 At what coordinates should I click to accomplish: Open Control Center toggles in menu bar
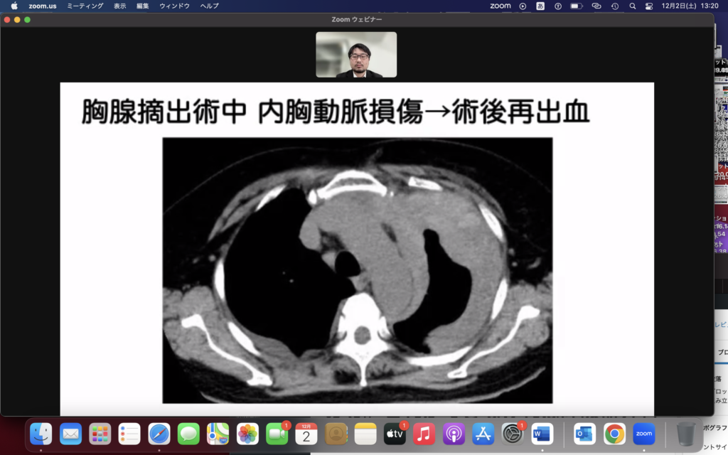[648, 6]
